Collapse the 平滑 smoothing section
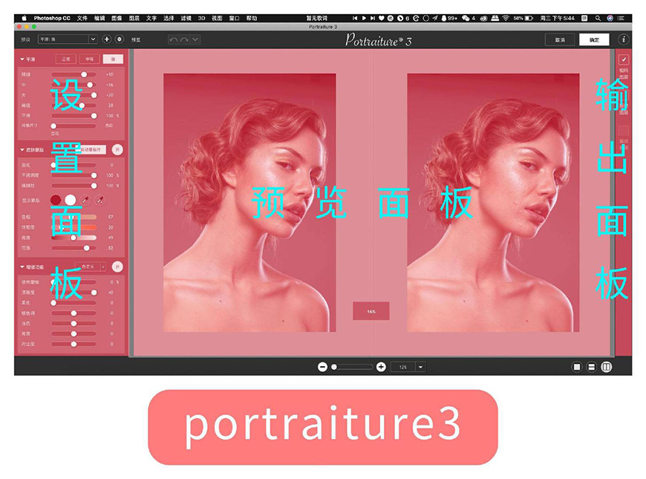Image resolution: width=646 pixels, height=479 pixels. click(22, 59)
